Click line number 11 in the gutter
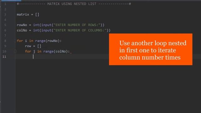201x113 pixels. click(x=4, y=56)
